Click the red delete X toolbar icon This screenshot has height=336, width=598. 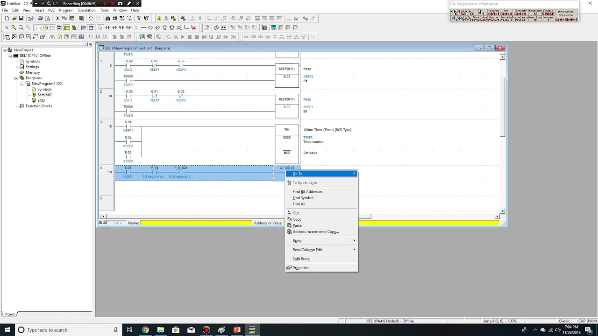(193, 28)
